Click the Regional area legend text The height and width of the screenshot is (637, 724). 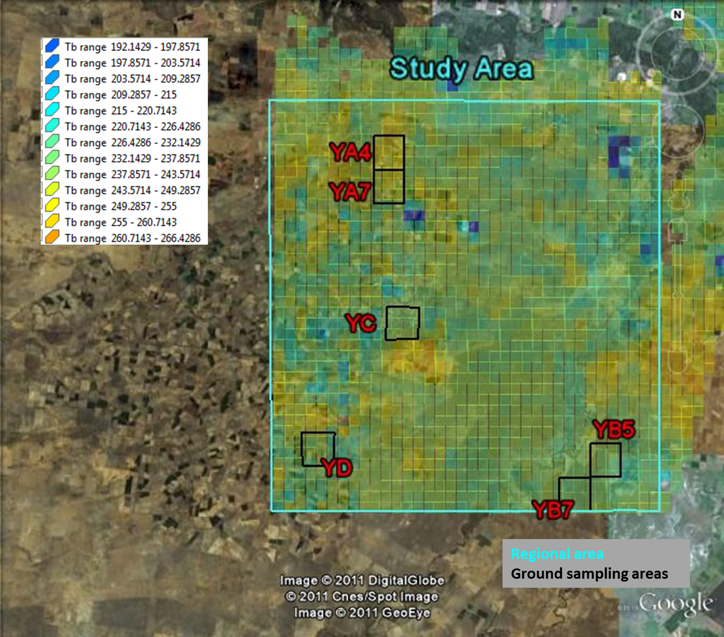557,554
